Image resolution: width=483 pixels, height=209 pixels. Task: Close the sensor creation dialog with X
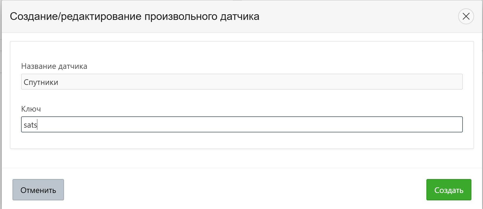tap(466, 16)
